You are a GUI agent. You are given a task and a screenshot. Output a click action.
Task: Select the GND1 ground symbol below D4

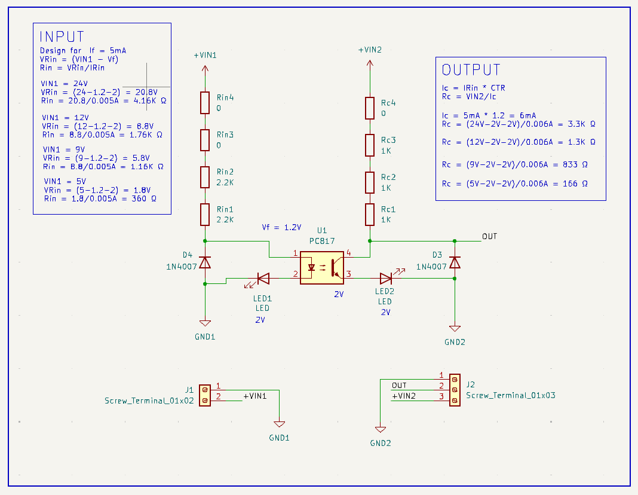[x=205, y=323]
